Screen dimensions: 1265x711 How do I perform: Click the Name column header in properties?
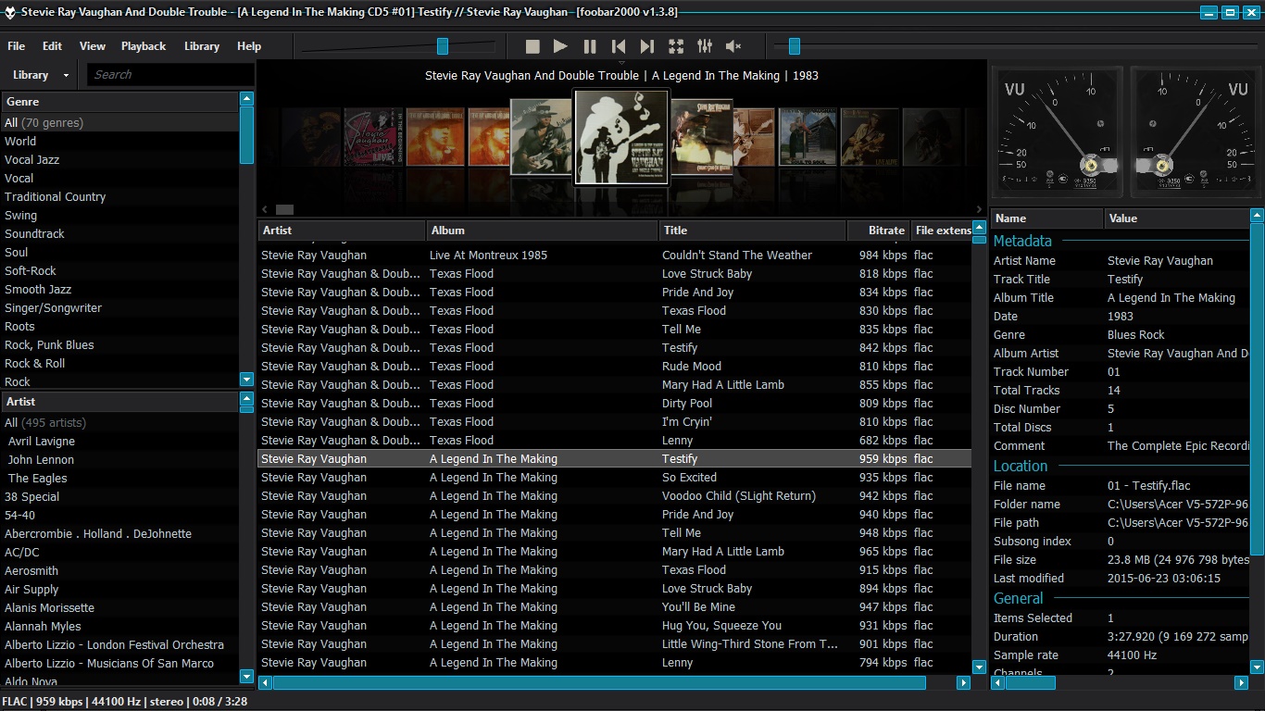(1047, 218)
